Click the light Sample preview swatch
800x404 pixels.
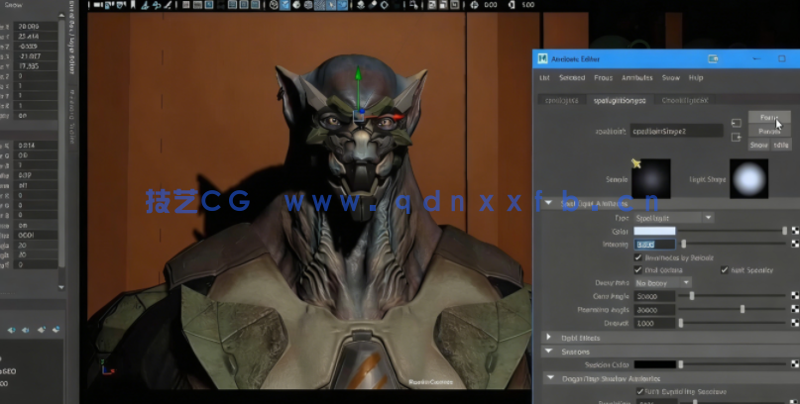pyautogui.click(x=652, y=178)
